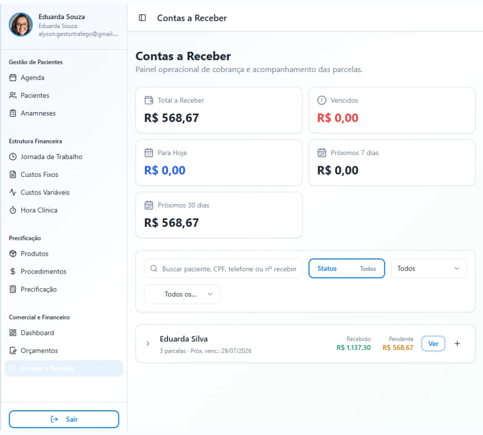Click the Produtos box icon

click(x=13, y=253)
